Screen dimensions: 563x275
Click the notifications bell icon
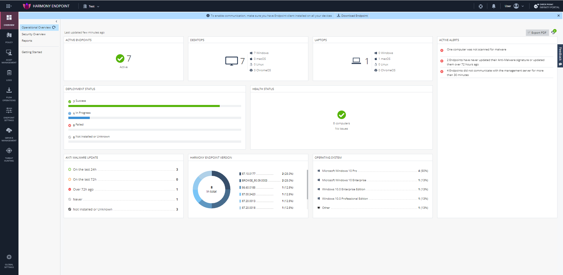click(x=494, y=6)
